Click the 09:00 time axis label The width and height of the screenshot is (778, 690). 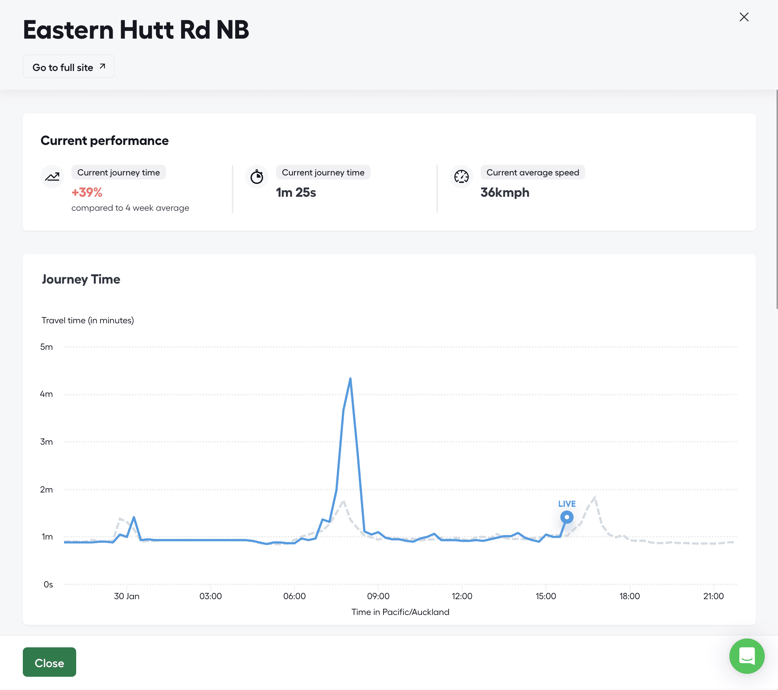378,596
